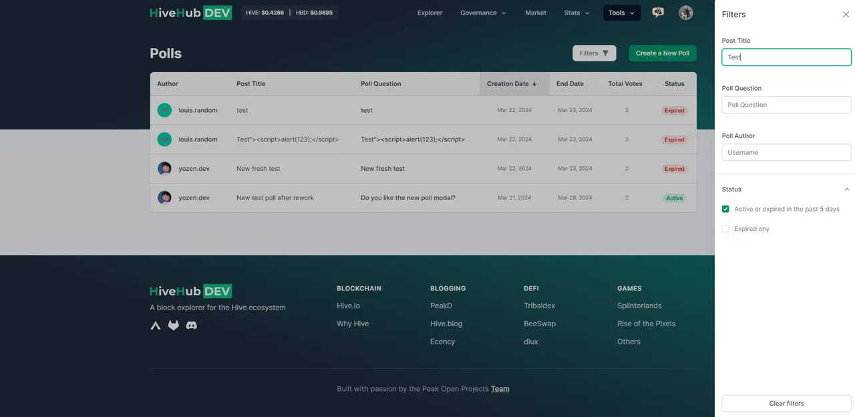Open the Tools dropdown menu
The height and width of the screenshot is (417, 855).
[x=621, y=13]
